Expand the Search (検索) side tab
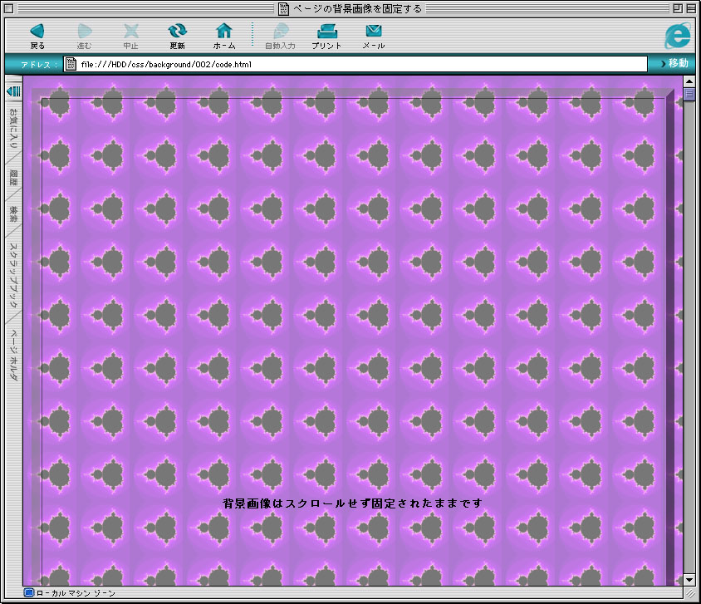The image size is (701, 604). pyautogui.click(x=13, y=213)
